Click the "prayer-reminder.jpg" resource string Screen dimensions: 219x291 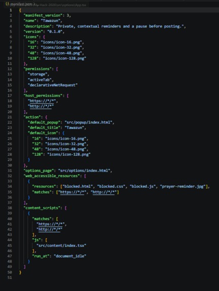183,186
